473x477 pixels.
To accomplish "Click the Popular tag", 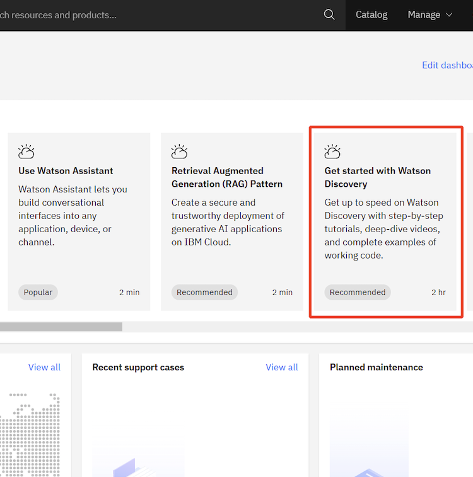I will pyautogui.click(x=38, y=292).
